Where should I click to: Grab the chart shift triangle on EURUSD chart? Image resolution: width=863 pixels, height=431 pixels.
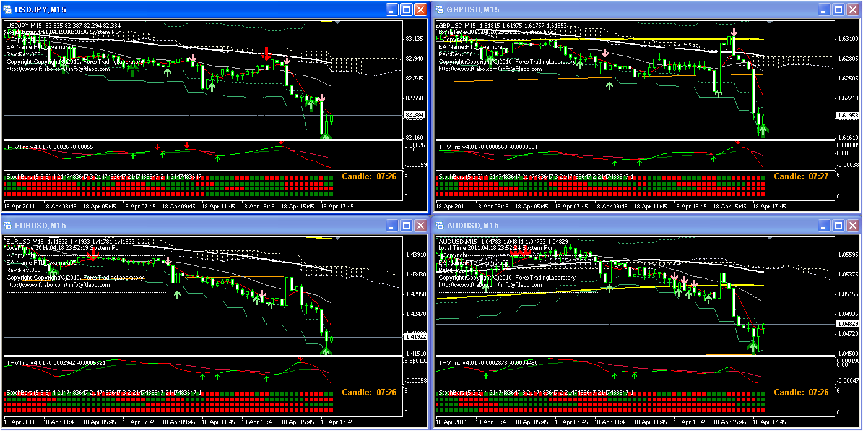coord(337,237)
